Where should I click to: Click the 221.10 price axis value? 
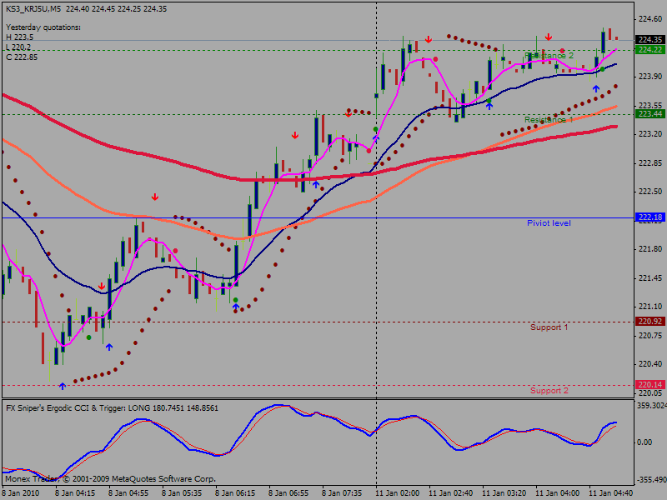point(650,307)
